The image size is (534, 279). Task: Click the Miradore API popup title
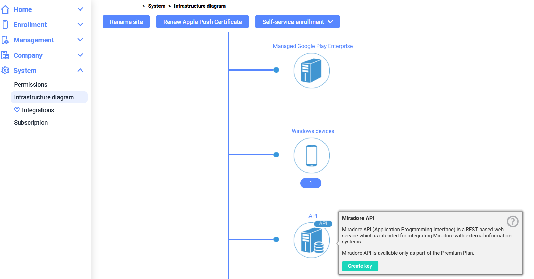[x=358, y=218]
